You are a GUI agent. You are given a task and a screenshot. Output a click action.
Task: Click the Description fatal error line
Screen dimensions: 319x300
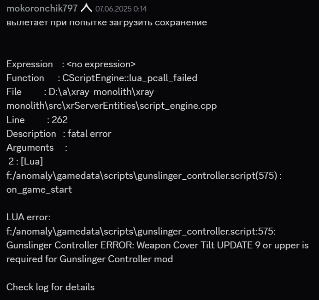tap(59, 134)
